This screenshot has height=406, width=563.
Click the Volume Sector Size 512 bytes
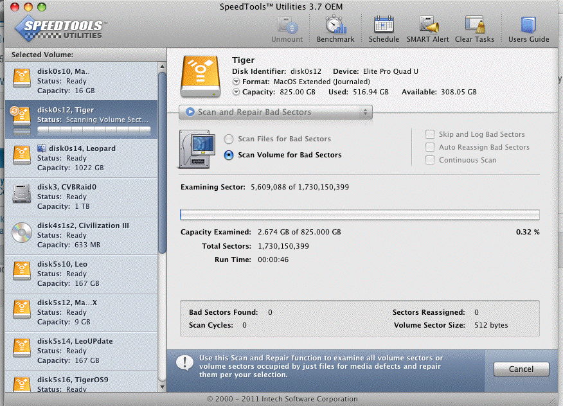[491, 325]
